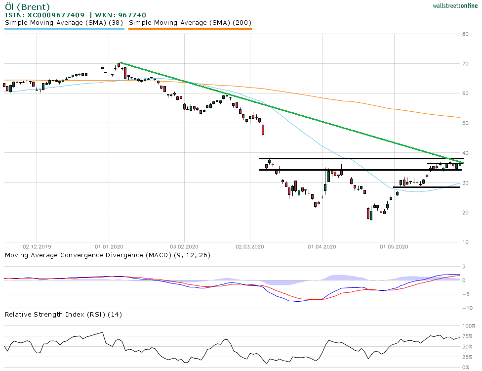Click the orange line swatch under SMA (200)
Viewport: 482px width, 371px height.
190,29
